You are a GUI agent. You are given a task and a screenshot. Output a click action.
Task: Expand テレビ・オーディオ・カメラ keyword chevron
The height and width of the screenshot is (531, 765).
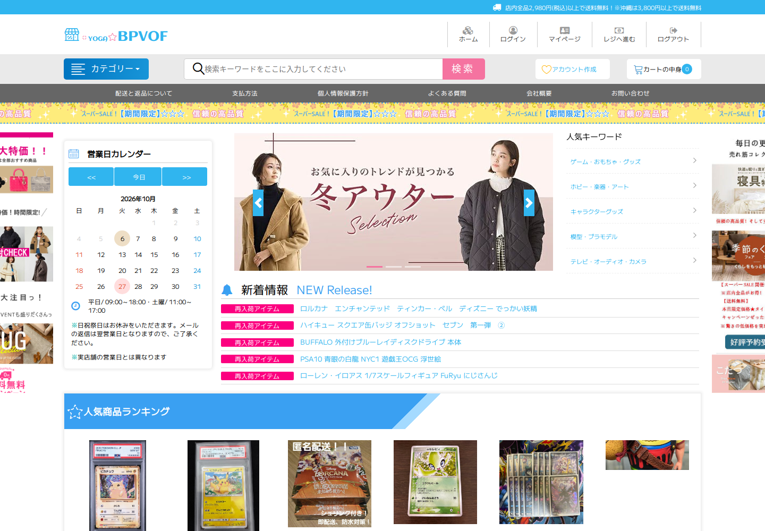pyautogui.click(x=694, y=260)
